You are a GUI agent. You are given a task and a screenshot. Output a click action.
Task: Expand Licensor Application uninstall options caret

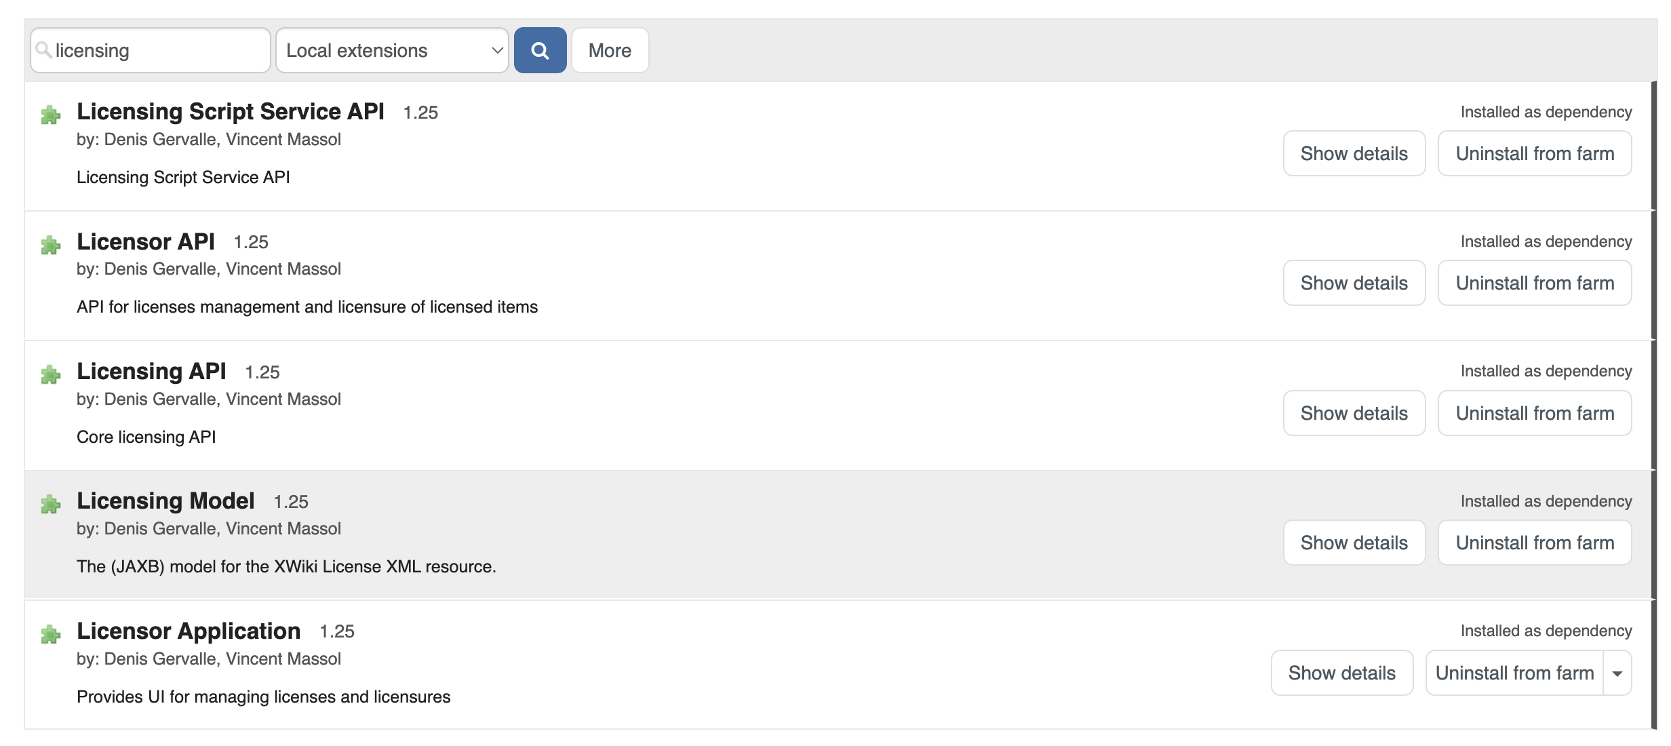(x=1617, y=673)
